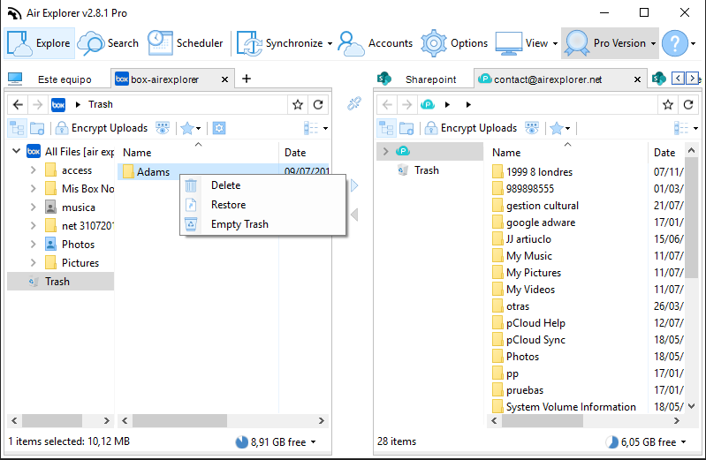
Task: Click right pane vertical scrollbar down arrow
Action: [x=692, y=406]
